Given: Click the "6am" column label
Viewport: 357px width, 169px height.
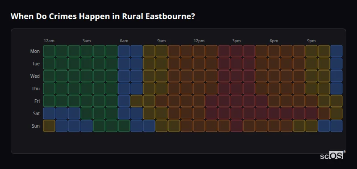Looking at the screenshot, I should click(x=124, y=41).
